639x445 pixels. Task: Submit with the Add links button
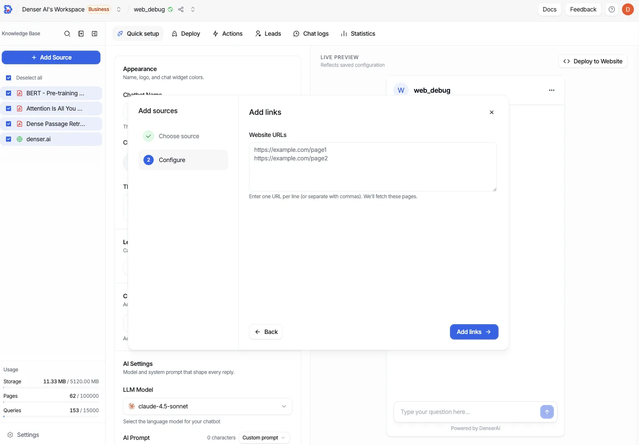pos(474,332)
